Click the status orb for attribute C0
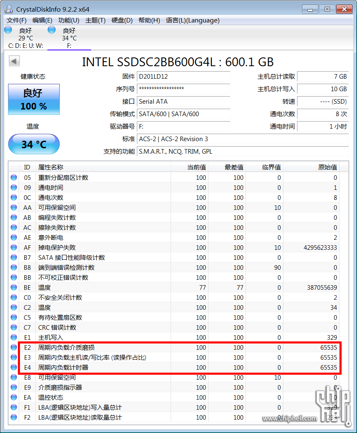Screen dimensions: 357x433 (x=14, y=297)
